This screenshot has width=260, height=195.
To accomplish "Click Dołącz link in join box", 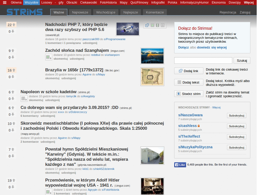I will pyautogui.click(x=183, y=47).
